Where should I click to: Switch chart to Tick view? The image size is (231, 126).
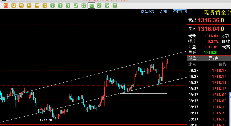point(6,6)
